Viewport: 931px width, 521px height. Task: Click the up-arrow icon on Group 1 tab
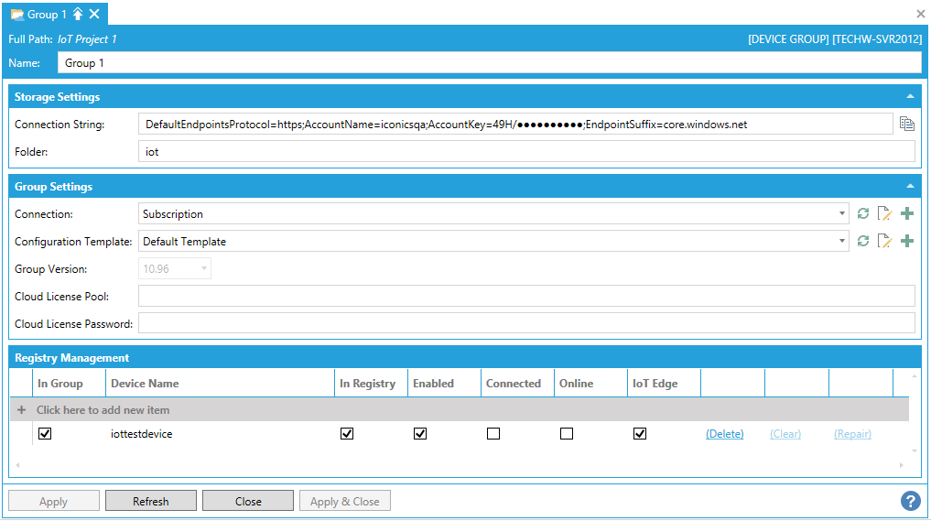click(x=78, y=14)
